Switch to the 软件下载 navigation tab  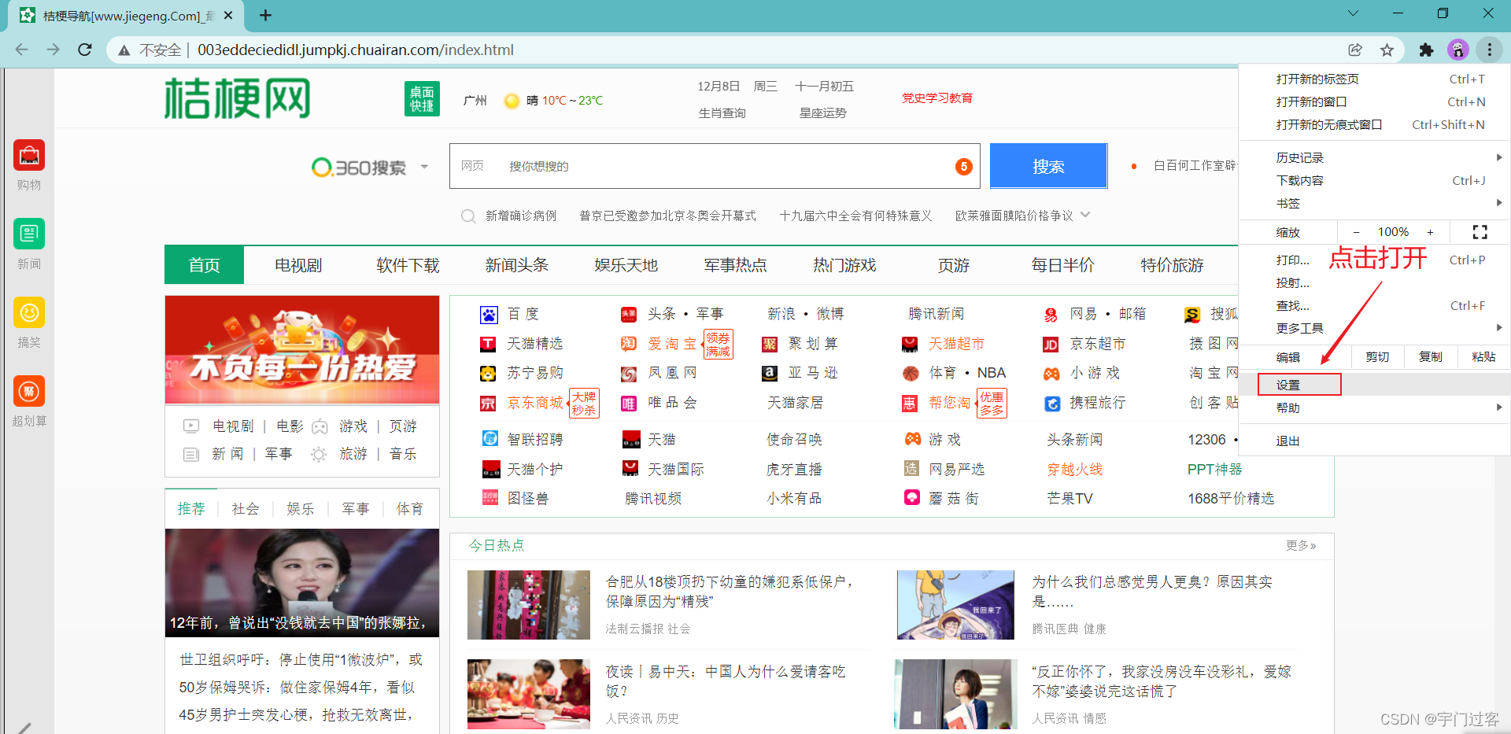pos(408,265)
